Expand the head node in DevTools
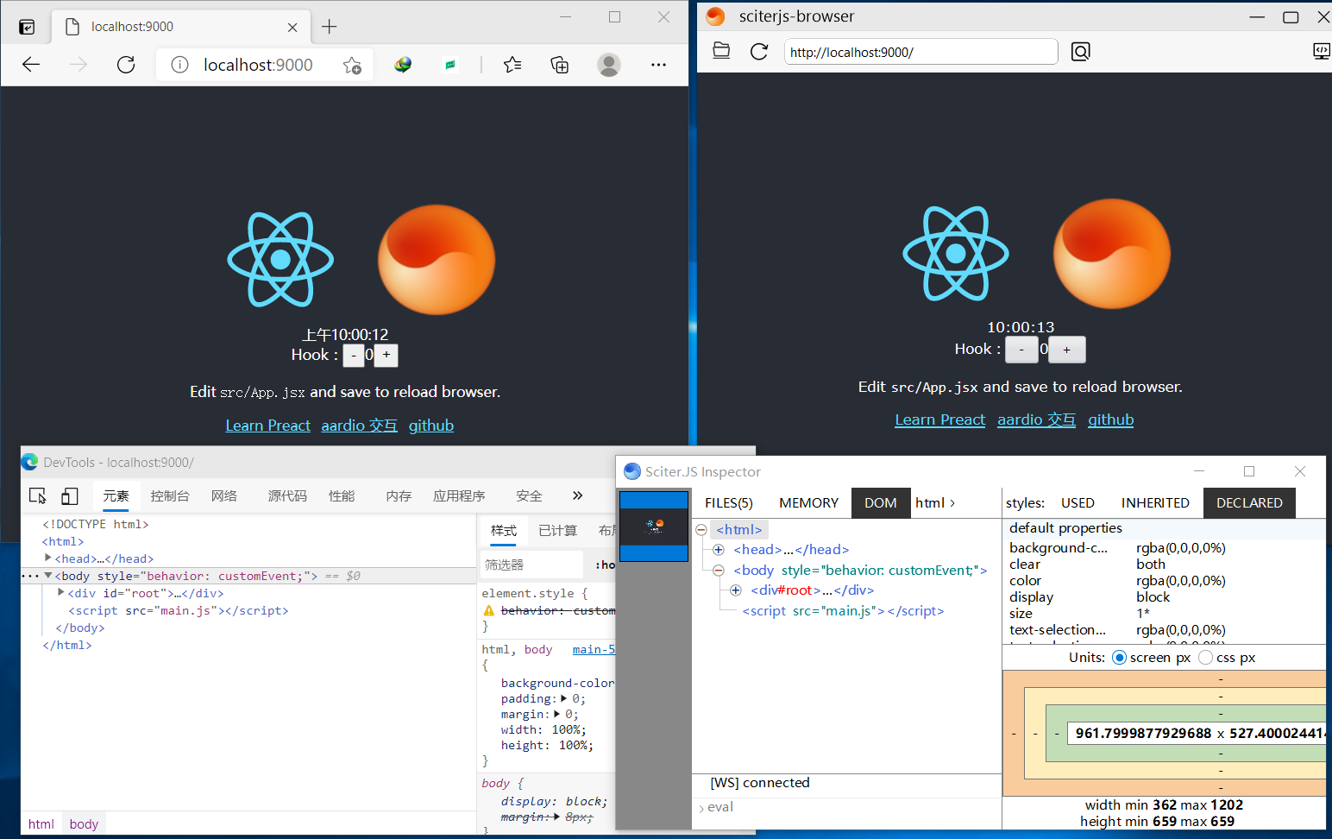 [48, 558]
